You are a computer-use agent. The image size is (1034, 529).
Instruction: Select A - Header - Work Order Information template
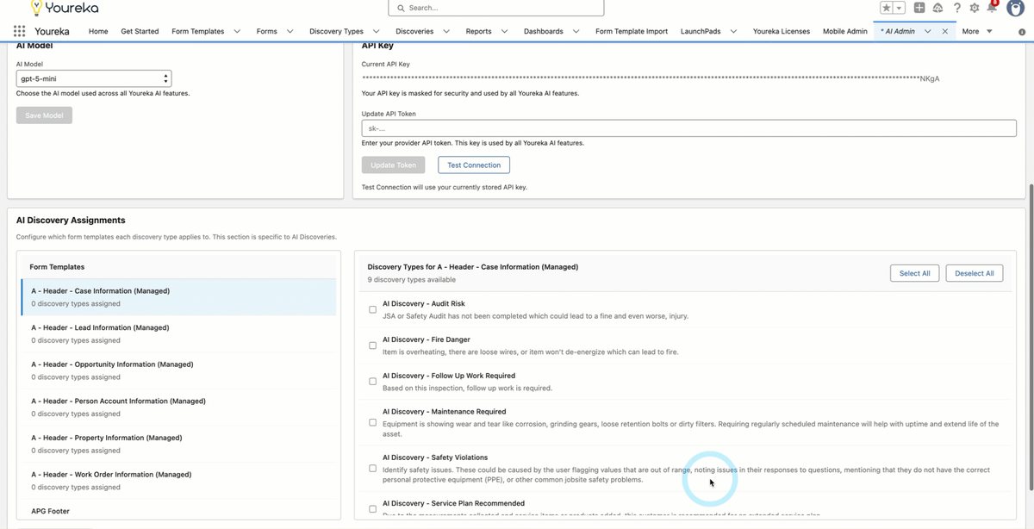click(x=178, y=481)
